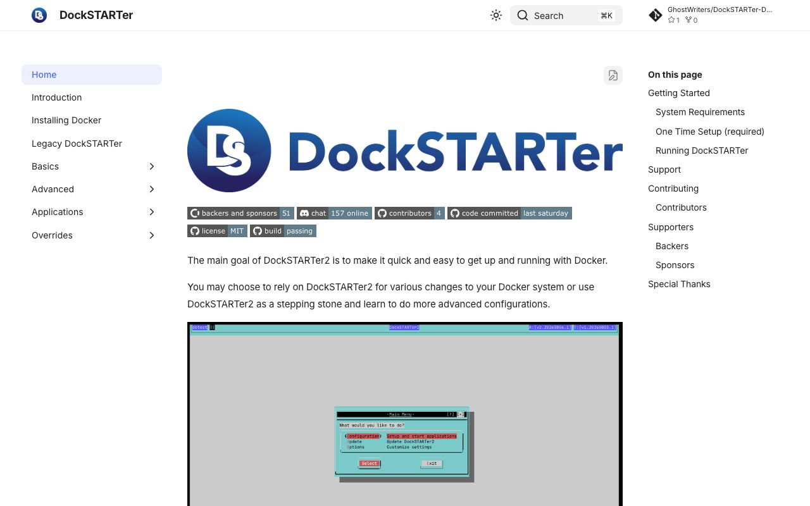Jump to Supporters section
810x506 pixels.
click(x=671, y=227)
